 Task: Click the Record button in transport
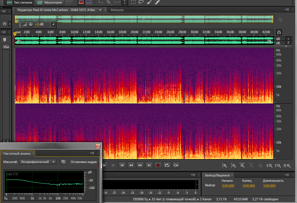coord(158,165)
